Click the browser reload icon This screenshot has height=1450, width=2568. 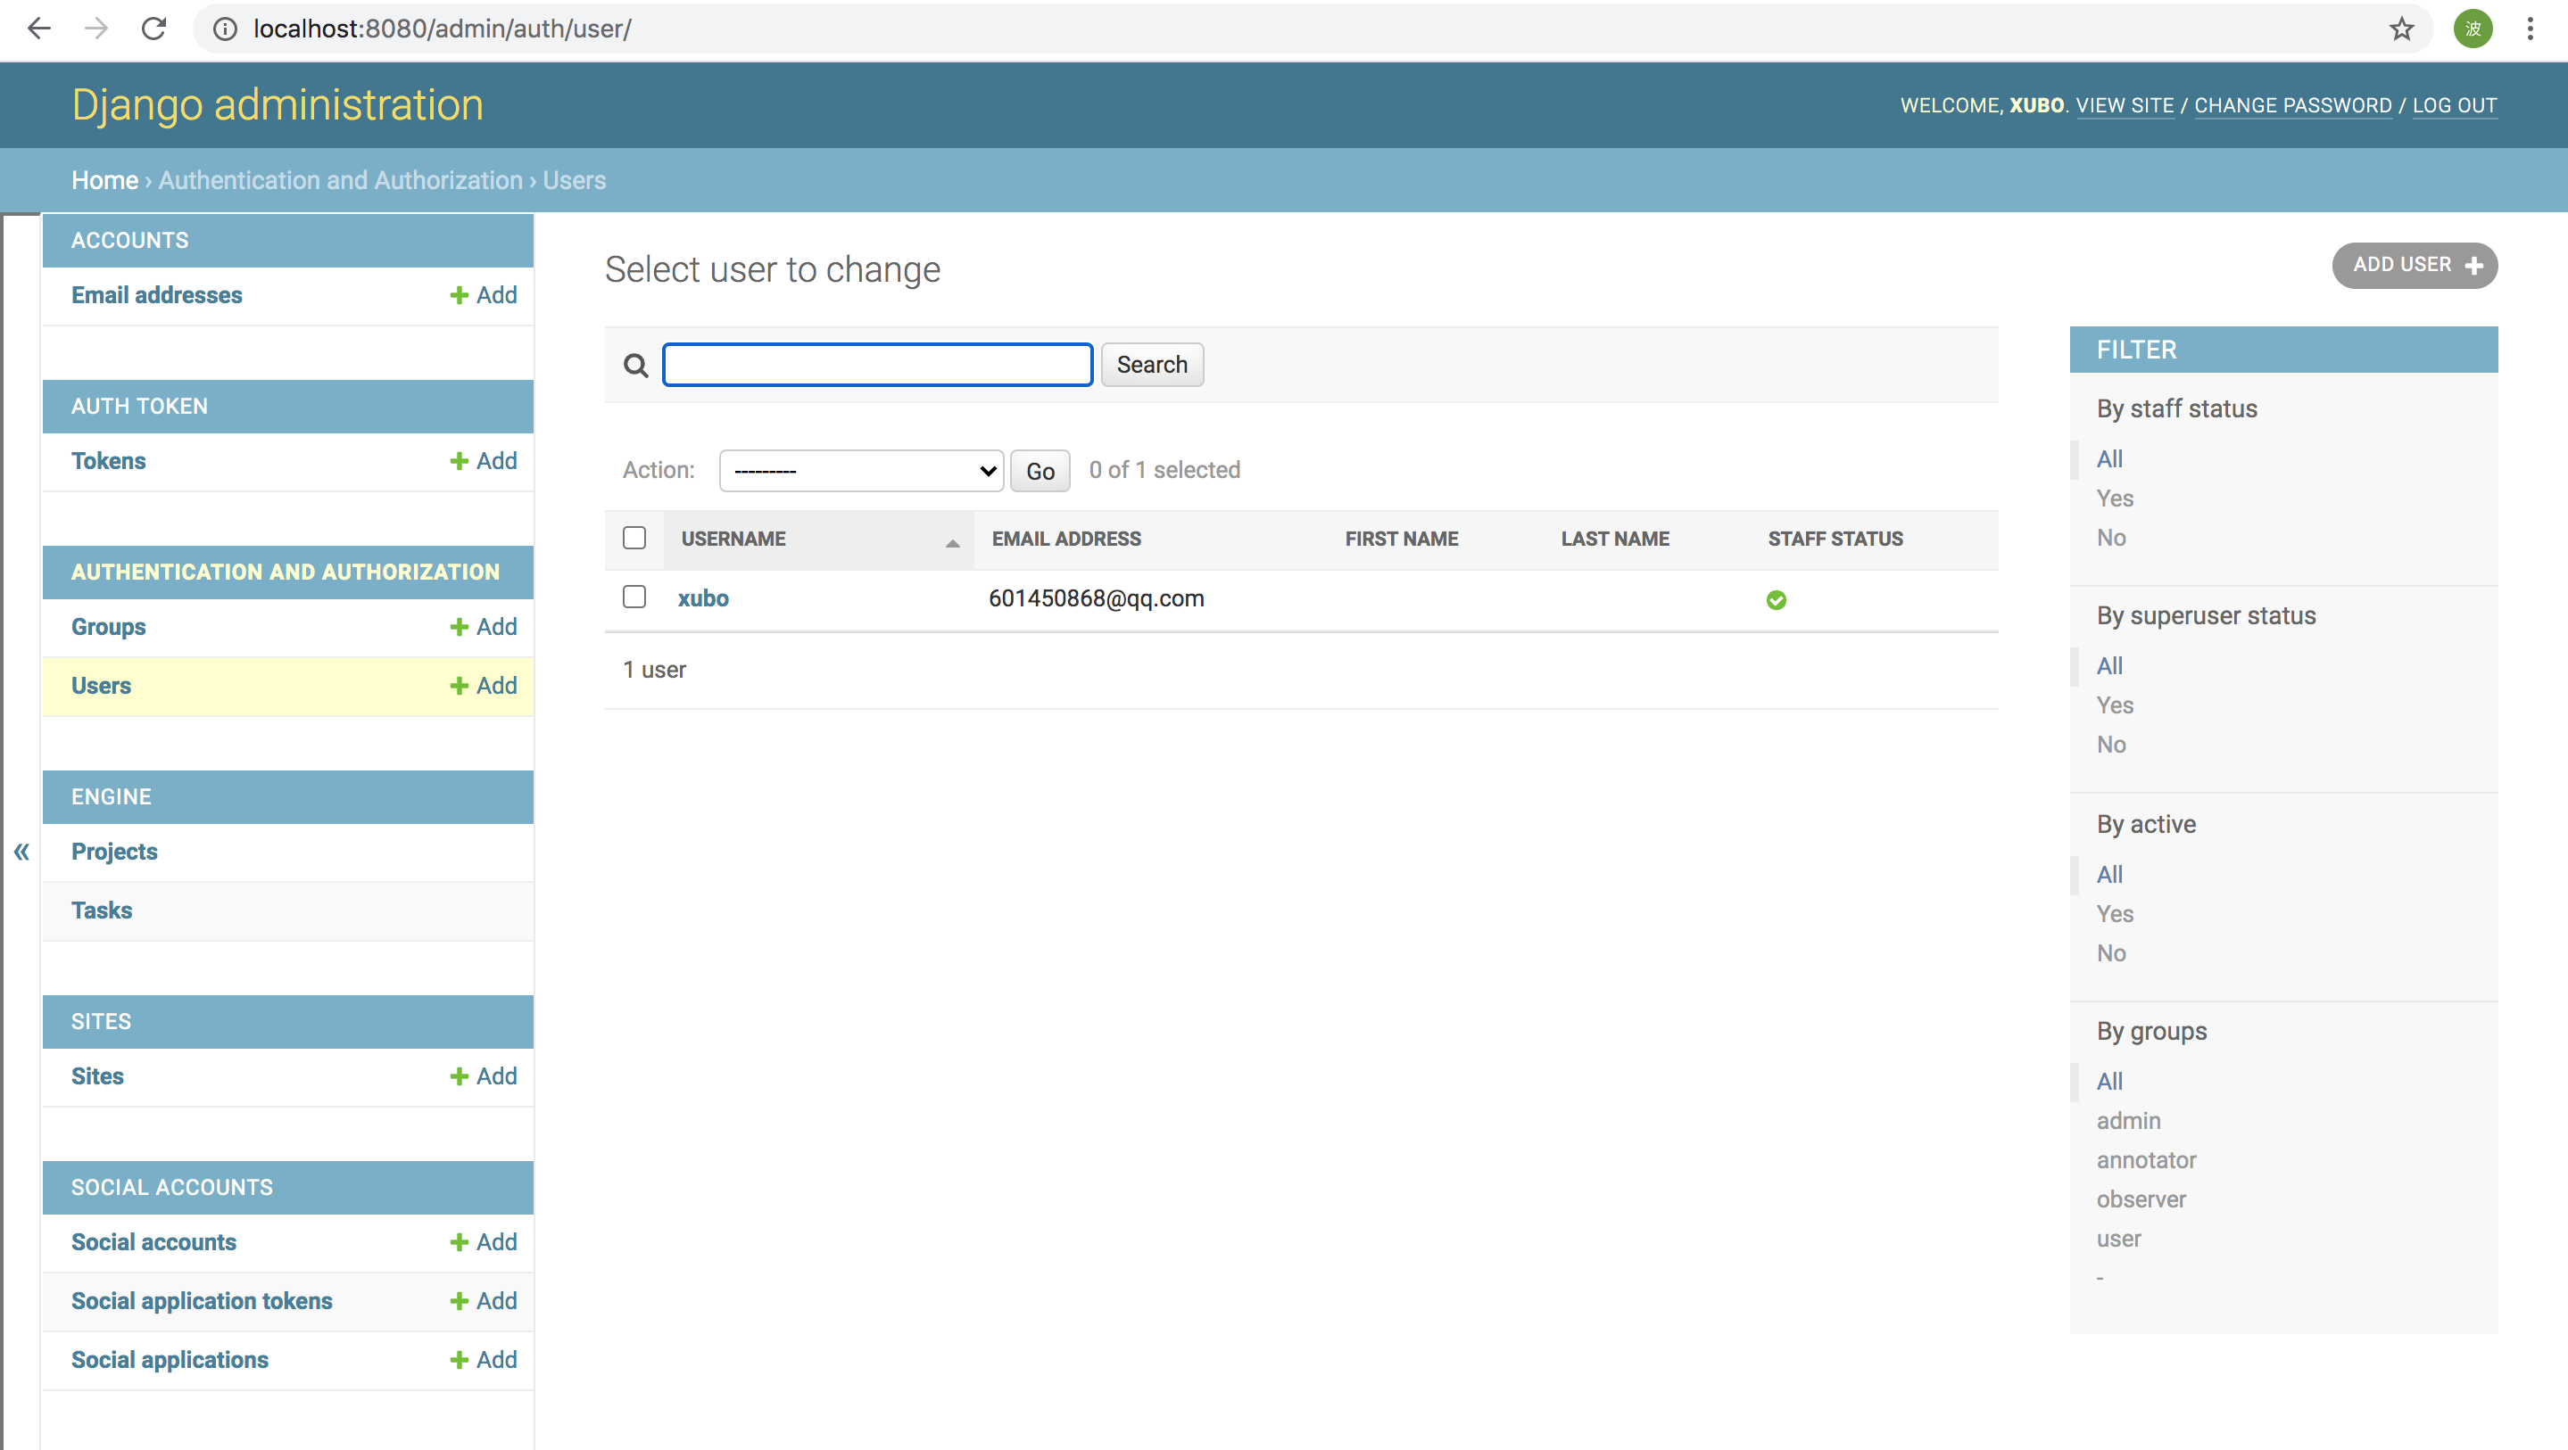tap(153, 29)
